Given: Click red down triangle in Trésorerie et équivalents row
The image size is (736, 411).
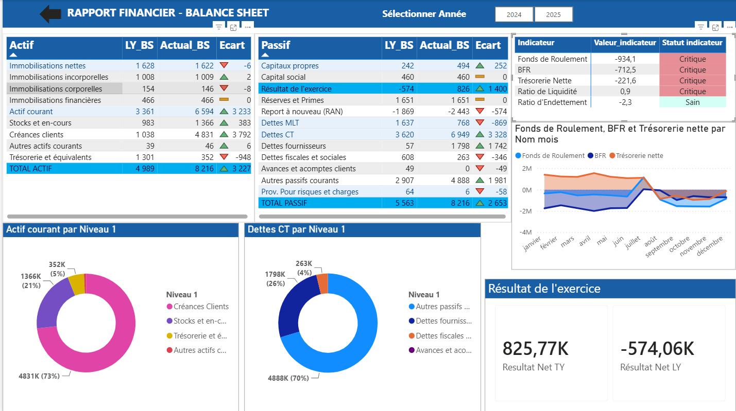Looking at the screenshot, I should [224, 157].
